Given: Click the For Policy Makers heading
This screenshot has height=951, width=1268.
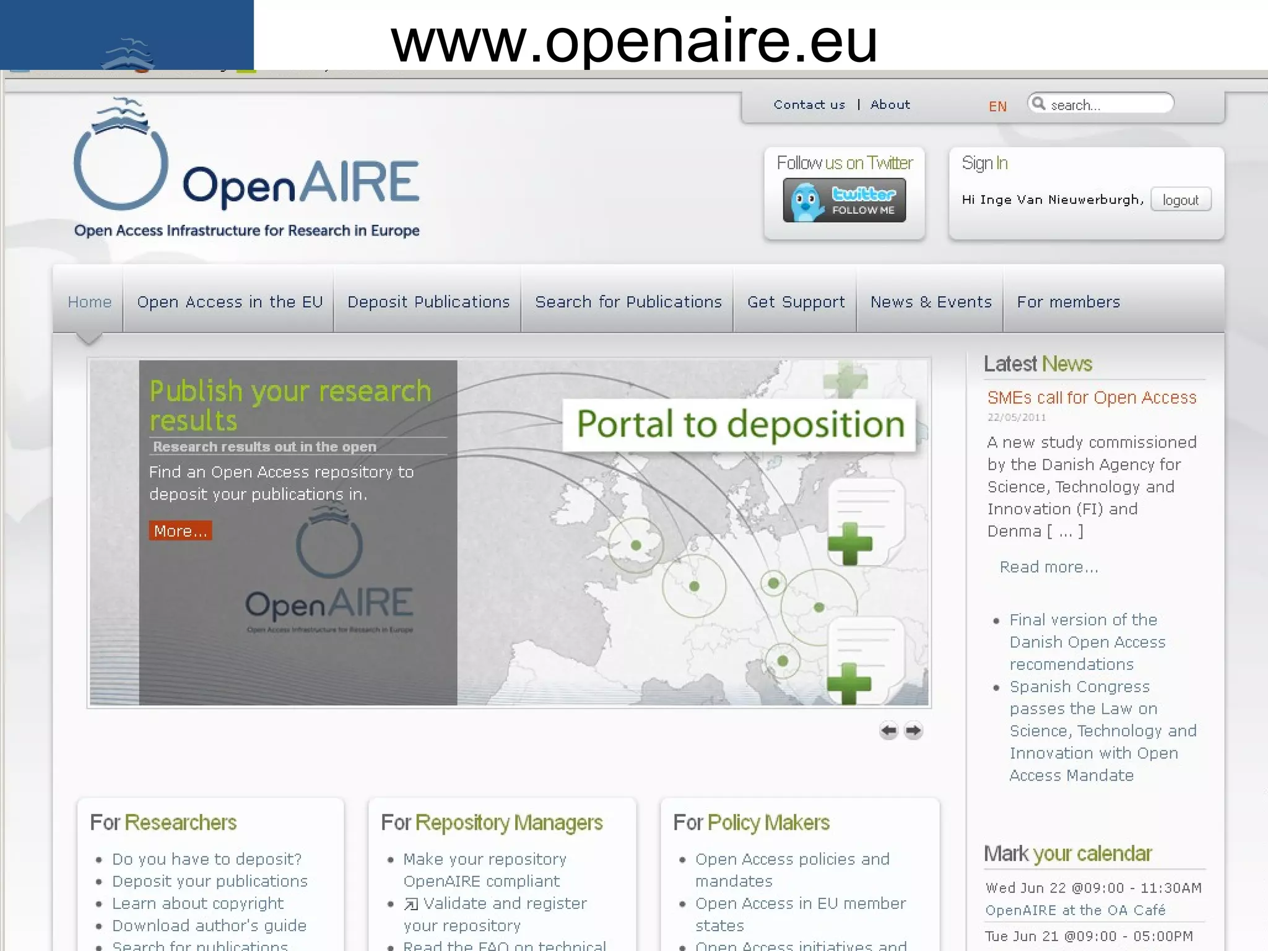Looking at the screenshot, I should coord(751,822).
